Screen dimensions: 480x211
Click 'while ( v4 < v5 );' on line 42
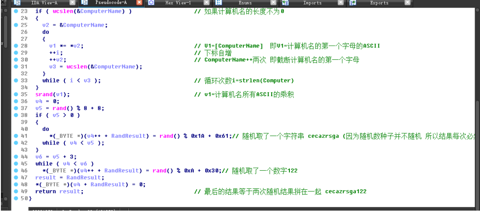[74, 143]
